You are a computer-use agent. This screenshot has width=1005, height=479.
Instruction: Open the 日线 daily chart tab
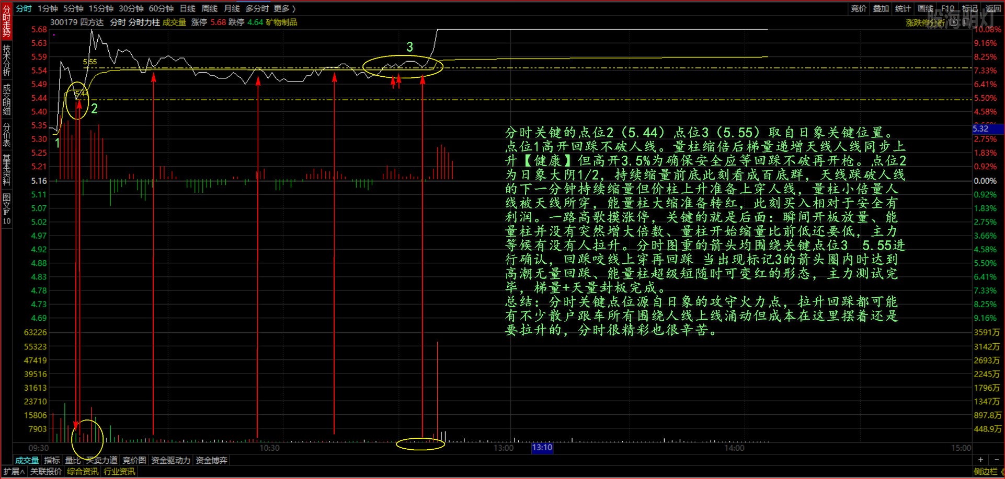click(187, 8)
